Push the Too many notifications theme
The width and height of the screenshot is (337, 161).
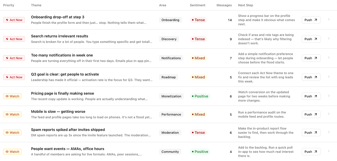(311, 58)
